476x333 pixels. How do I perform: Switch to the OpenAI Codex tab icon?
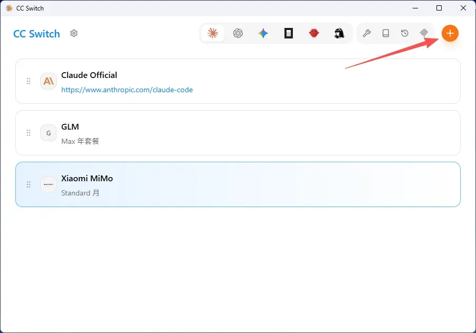point(238,33)
